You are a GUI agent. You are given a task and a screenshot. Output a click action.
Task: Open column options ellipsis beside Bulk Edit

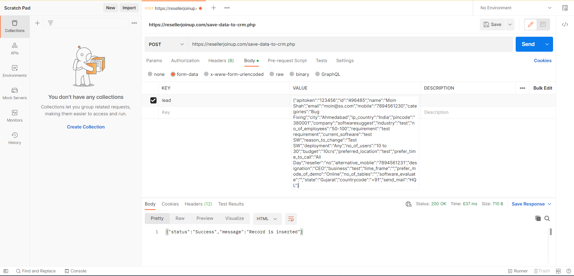pos(523,88)
